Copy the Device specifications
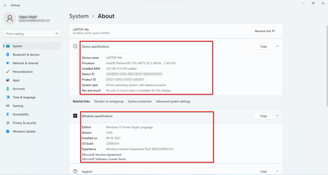The width and height of the screenshot is (328, 175). point(263,46)
